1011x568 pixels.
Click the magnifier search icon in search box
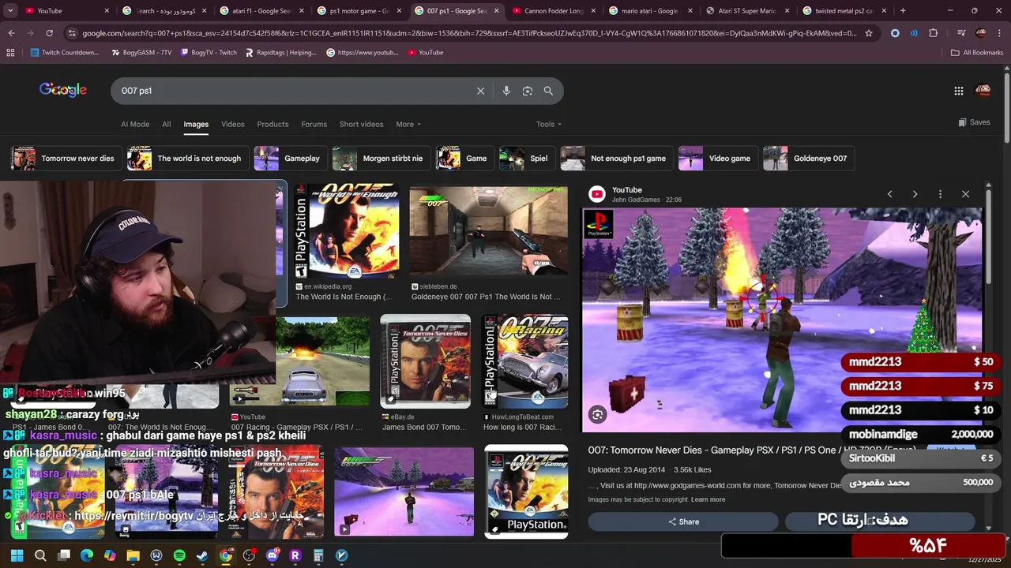coord(548,91)
